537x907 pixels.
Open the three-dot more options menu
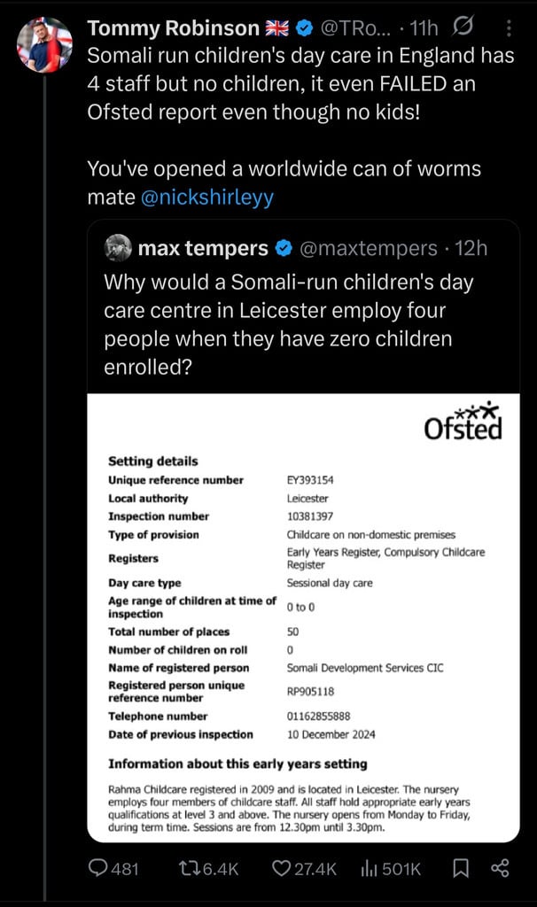coord(508,27)
